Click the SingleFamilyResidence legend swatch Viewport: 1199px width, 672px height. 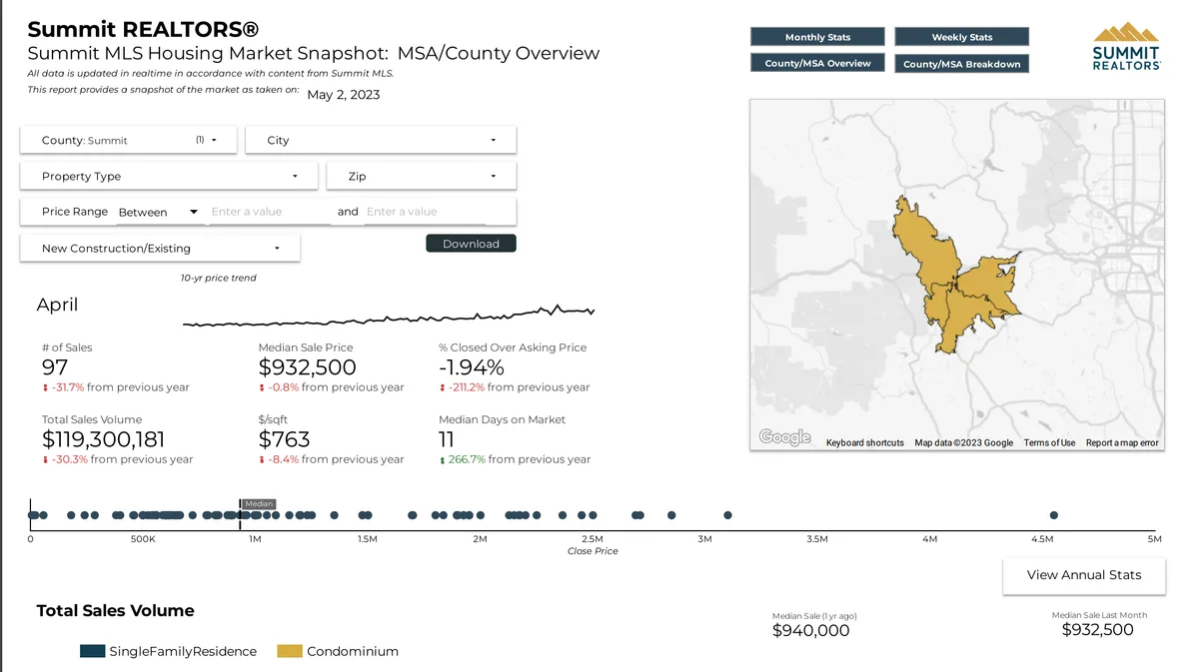92,651
